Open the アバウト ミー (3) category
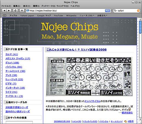 tap(14, 96)
